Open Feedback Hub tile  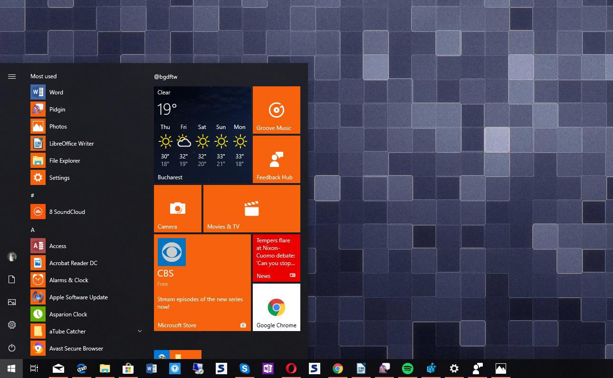(277, 159)
